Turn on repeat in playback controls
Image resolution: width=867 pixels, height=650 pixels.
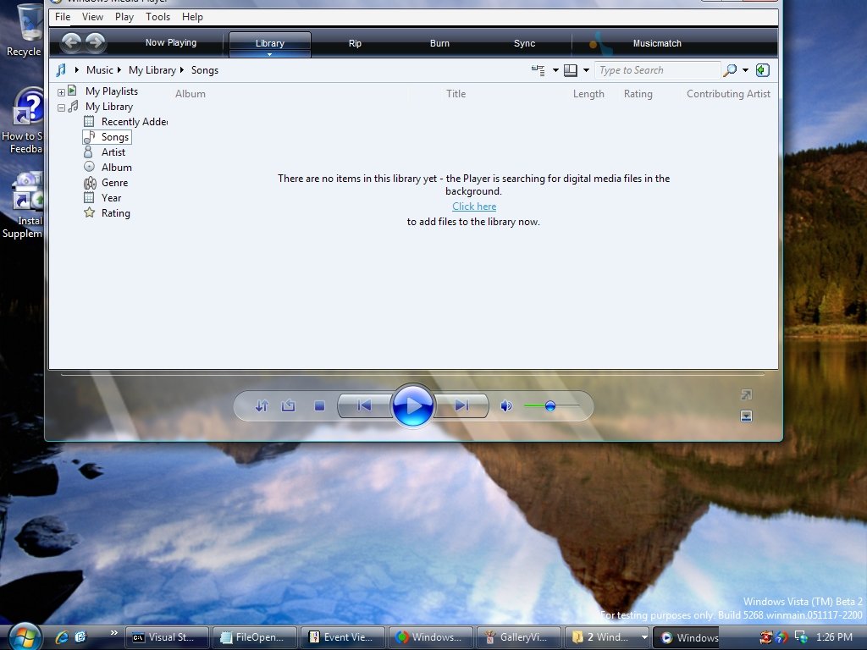tap(288, 405)
